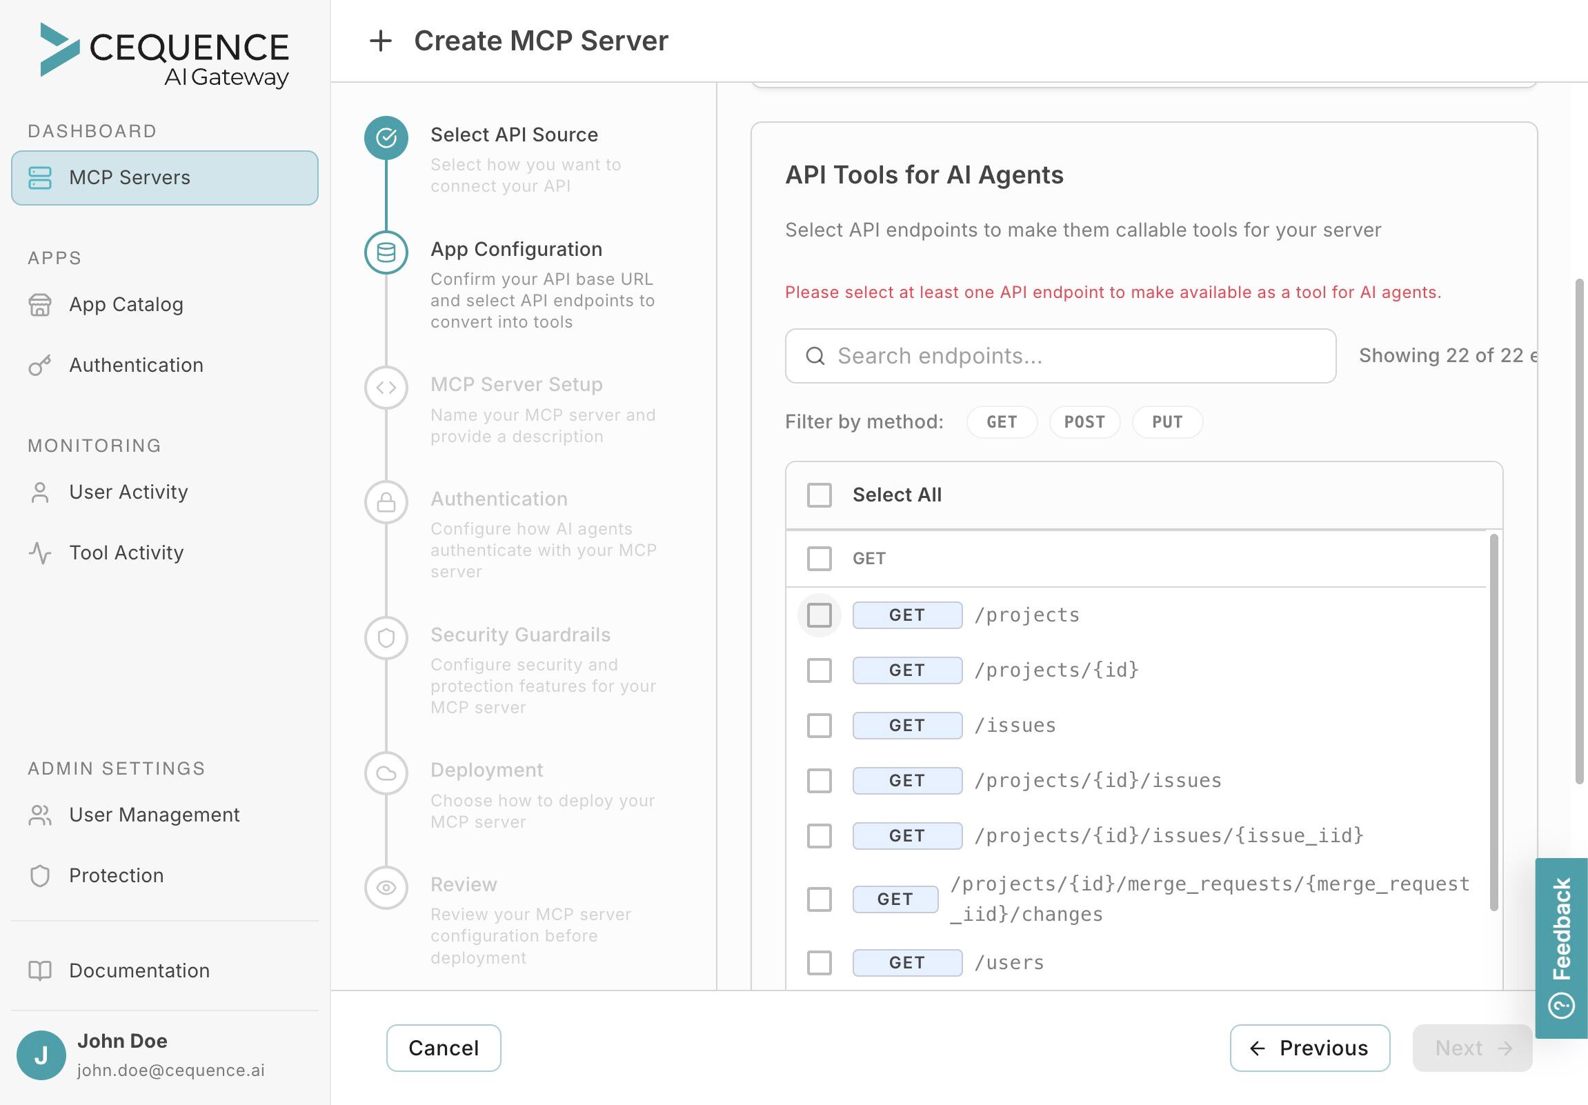This screenshot has height=1105, width=1588.
Task: Click the Tool Activity pulse icon
Action: (40, 552)
